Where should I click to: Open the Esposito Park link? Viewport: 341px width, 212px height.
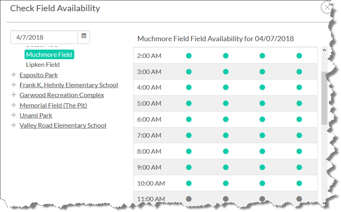(x=39, y=75)
